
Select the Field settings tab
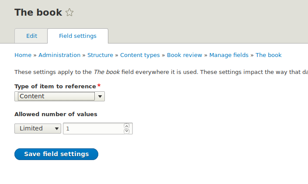(78, 36)
